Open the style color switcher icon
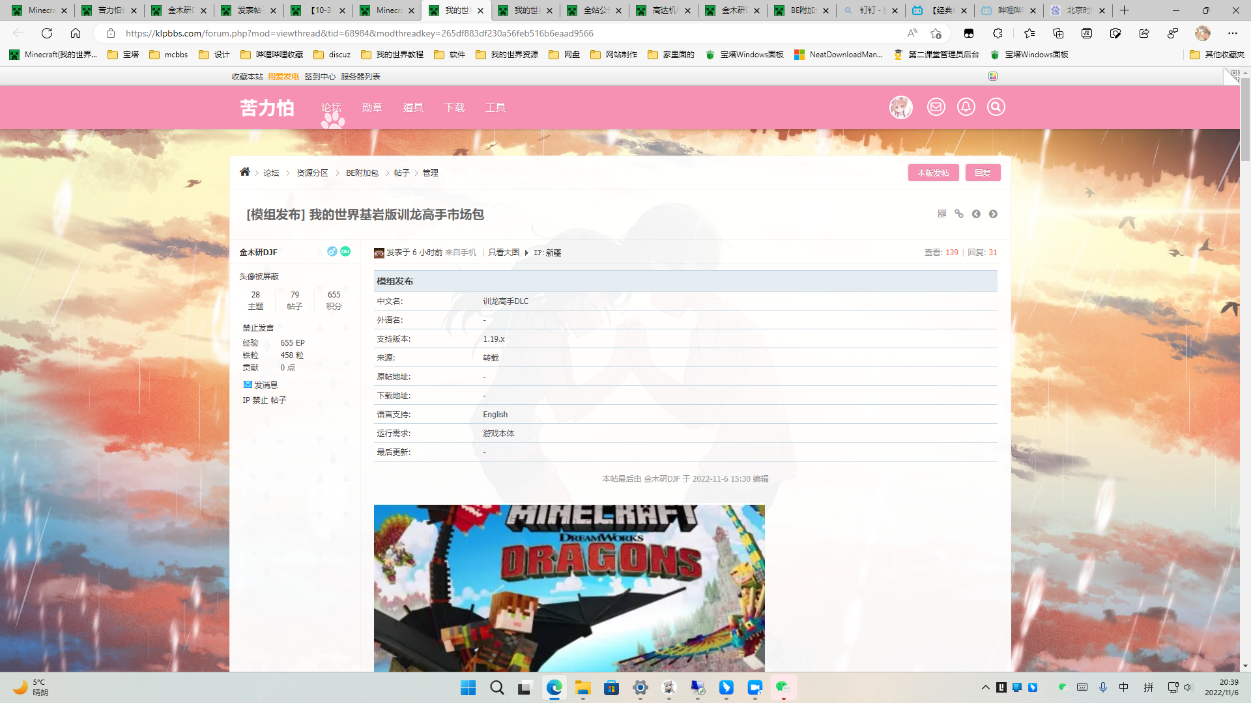Screen dimensions: 1251x703 tap(993, 76)
